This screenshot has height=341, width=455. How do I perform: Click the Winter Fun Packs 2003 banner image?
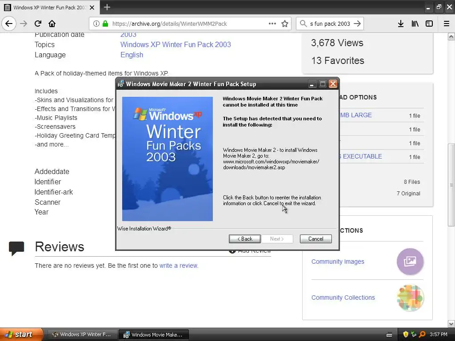(168, 159)
